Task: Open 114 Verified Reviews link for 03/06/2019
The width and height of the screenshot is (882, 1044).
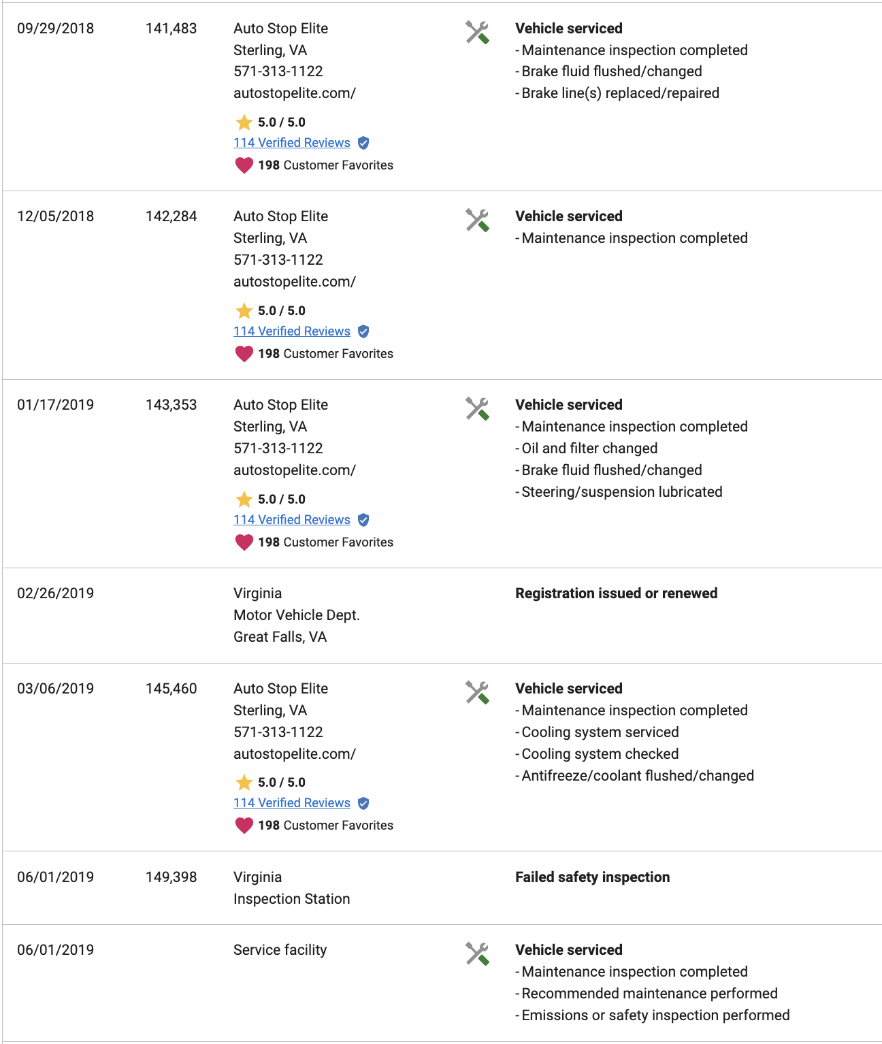Action: coord(292,803)
